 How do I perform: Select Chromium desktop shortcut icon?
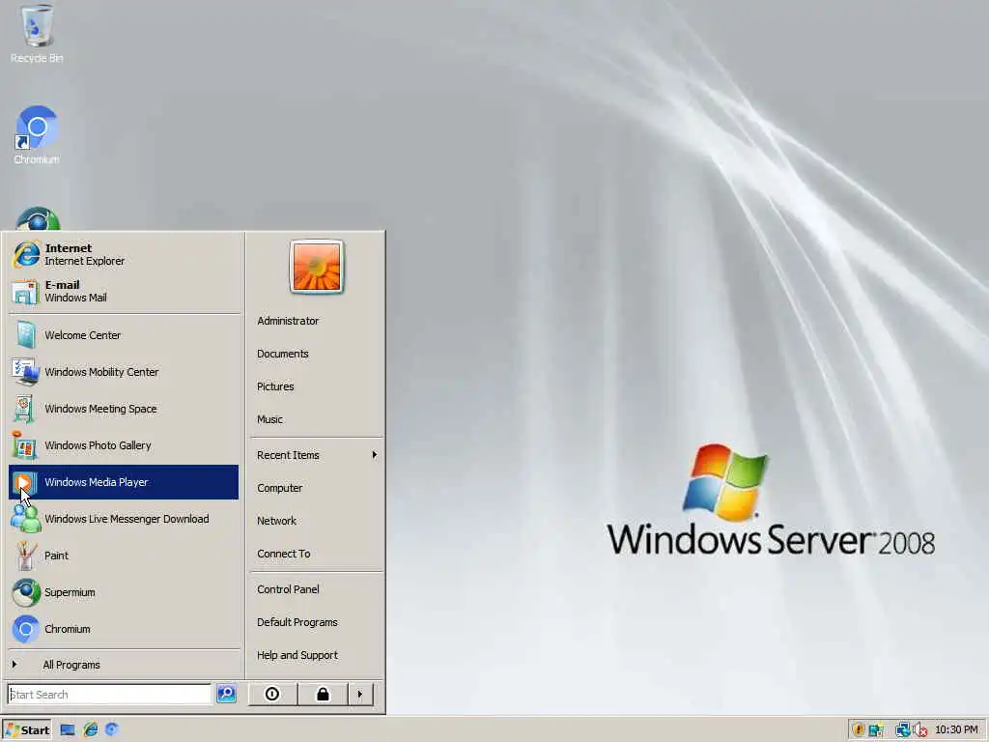click(x=37, y=128)
